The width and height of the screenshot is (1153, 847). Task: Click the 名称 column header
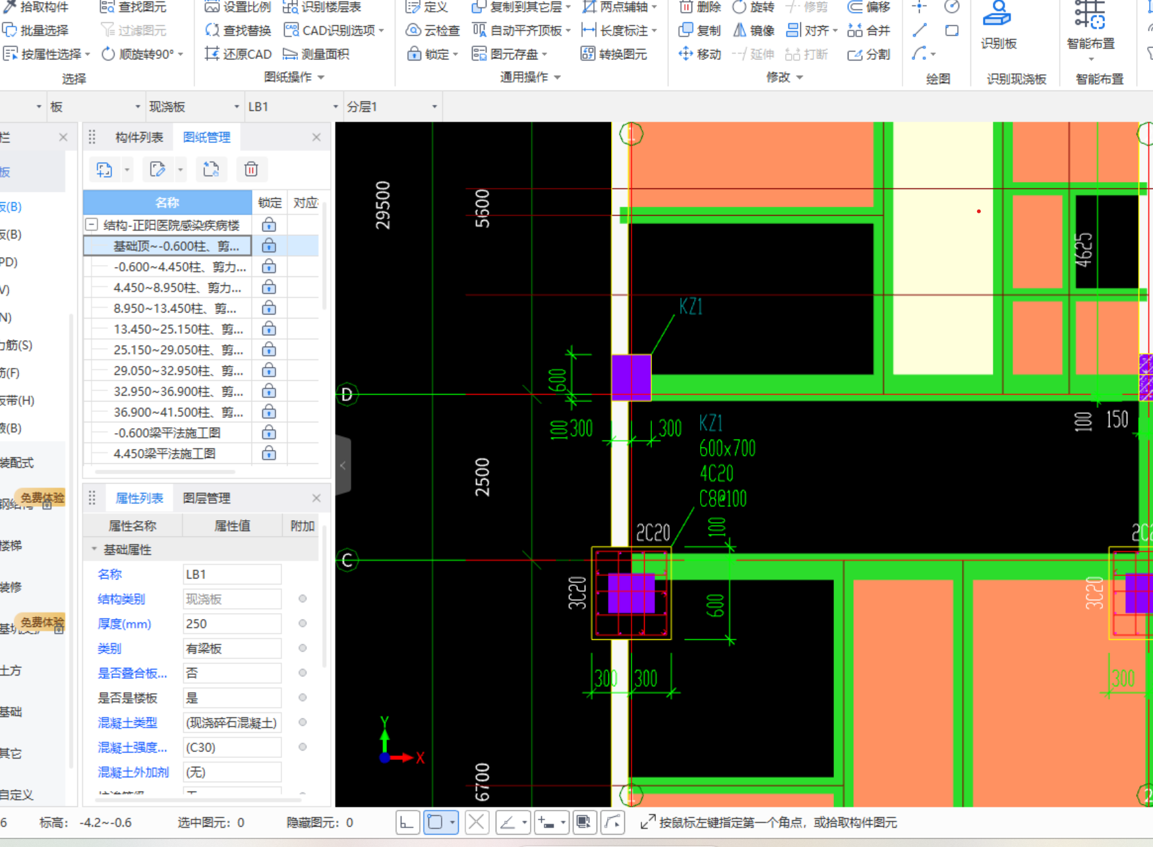pyautogui.click(x=167, y=202)
